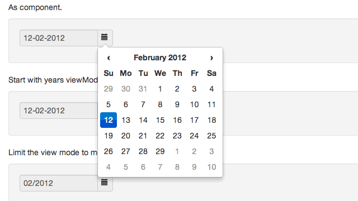358x201 pixels.
Task: Select day 1 of February
Action: tap(160, 89)
